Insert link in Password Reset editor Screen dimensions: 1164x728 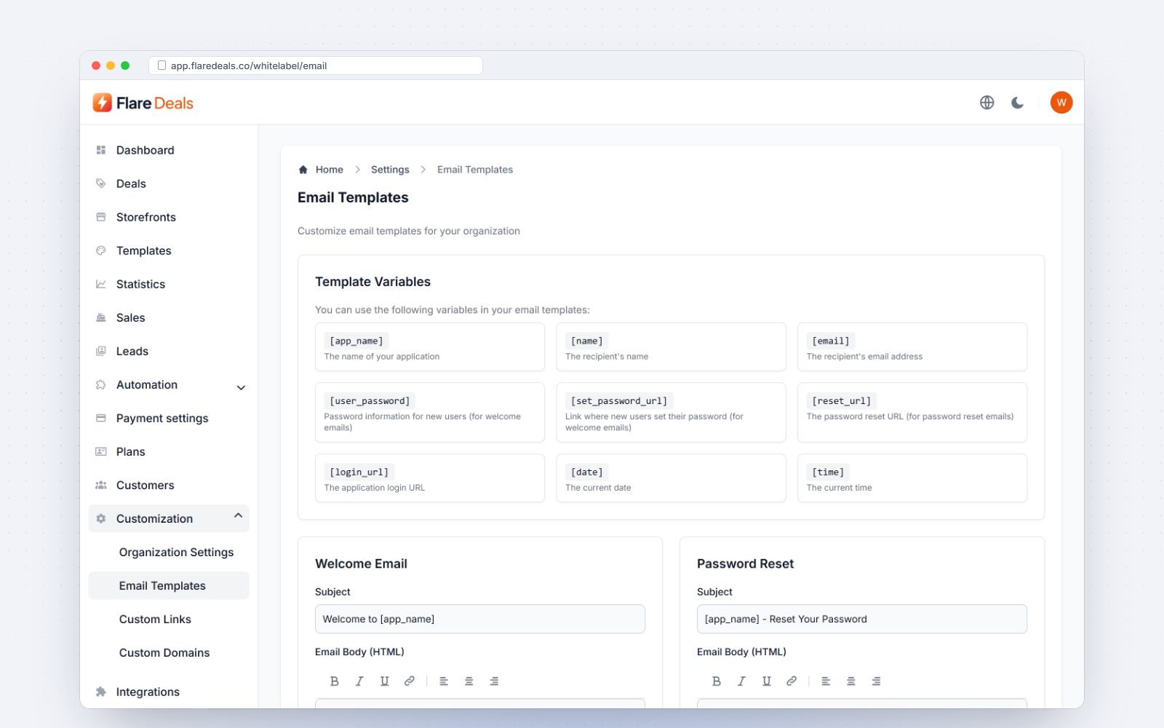792,681
